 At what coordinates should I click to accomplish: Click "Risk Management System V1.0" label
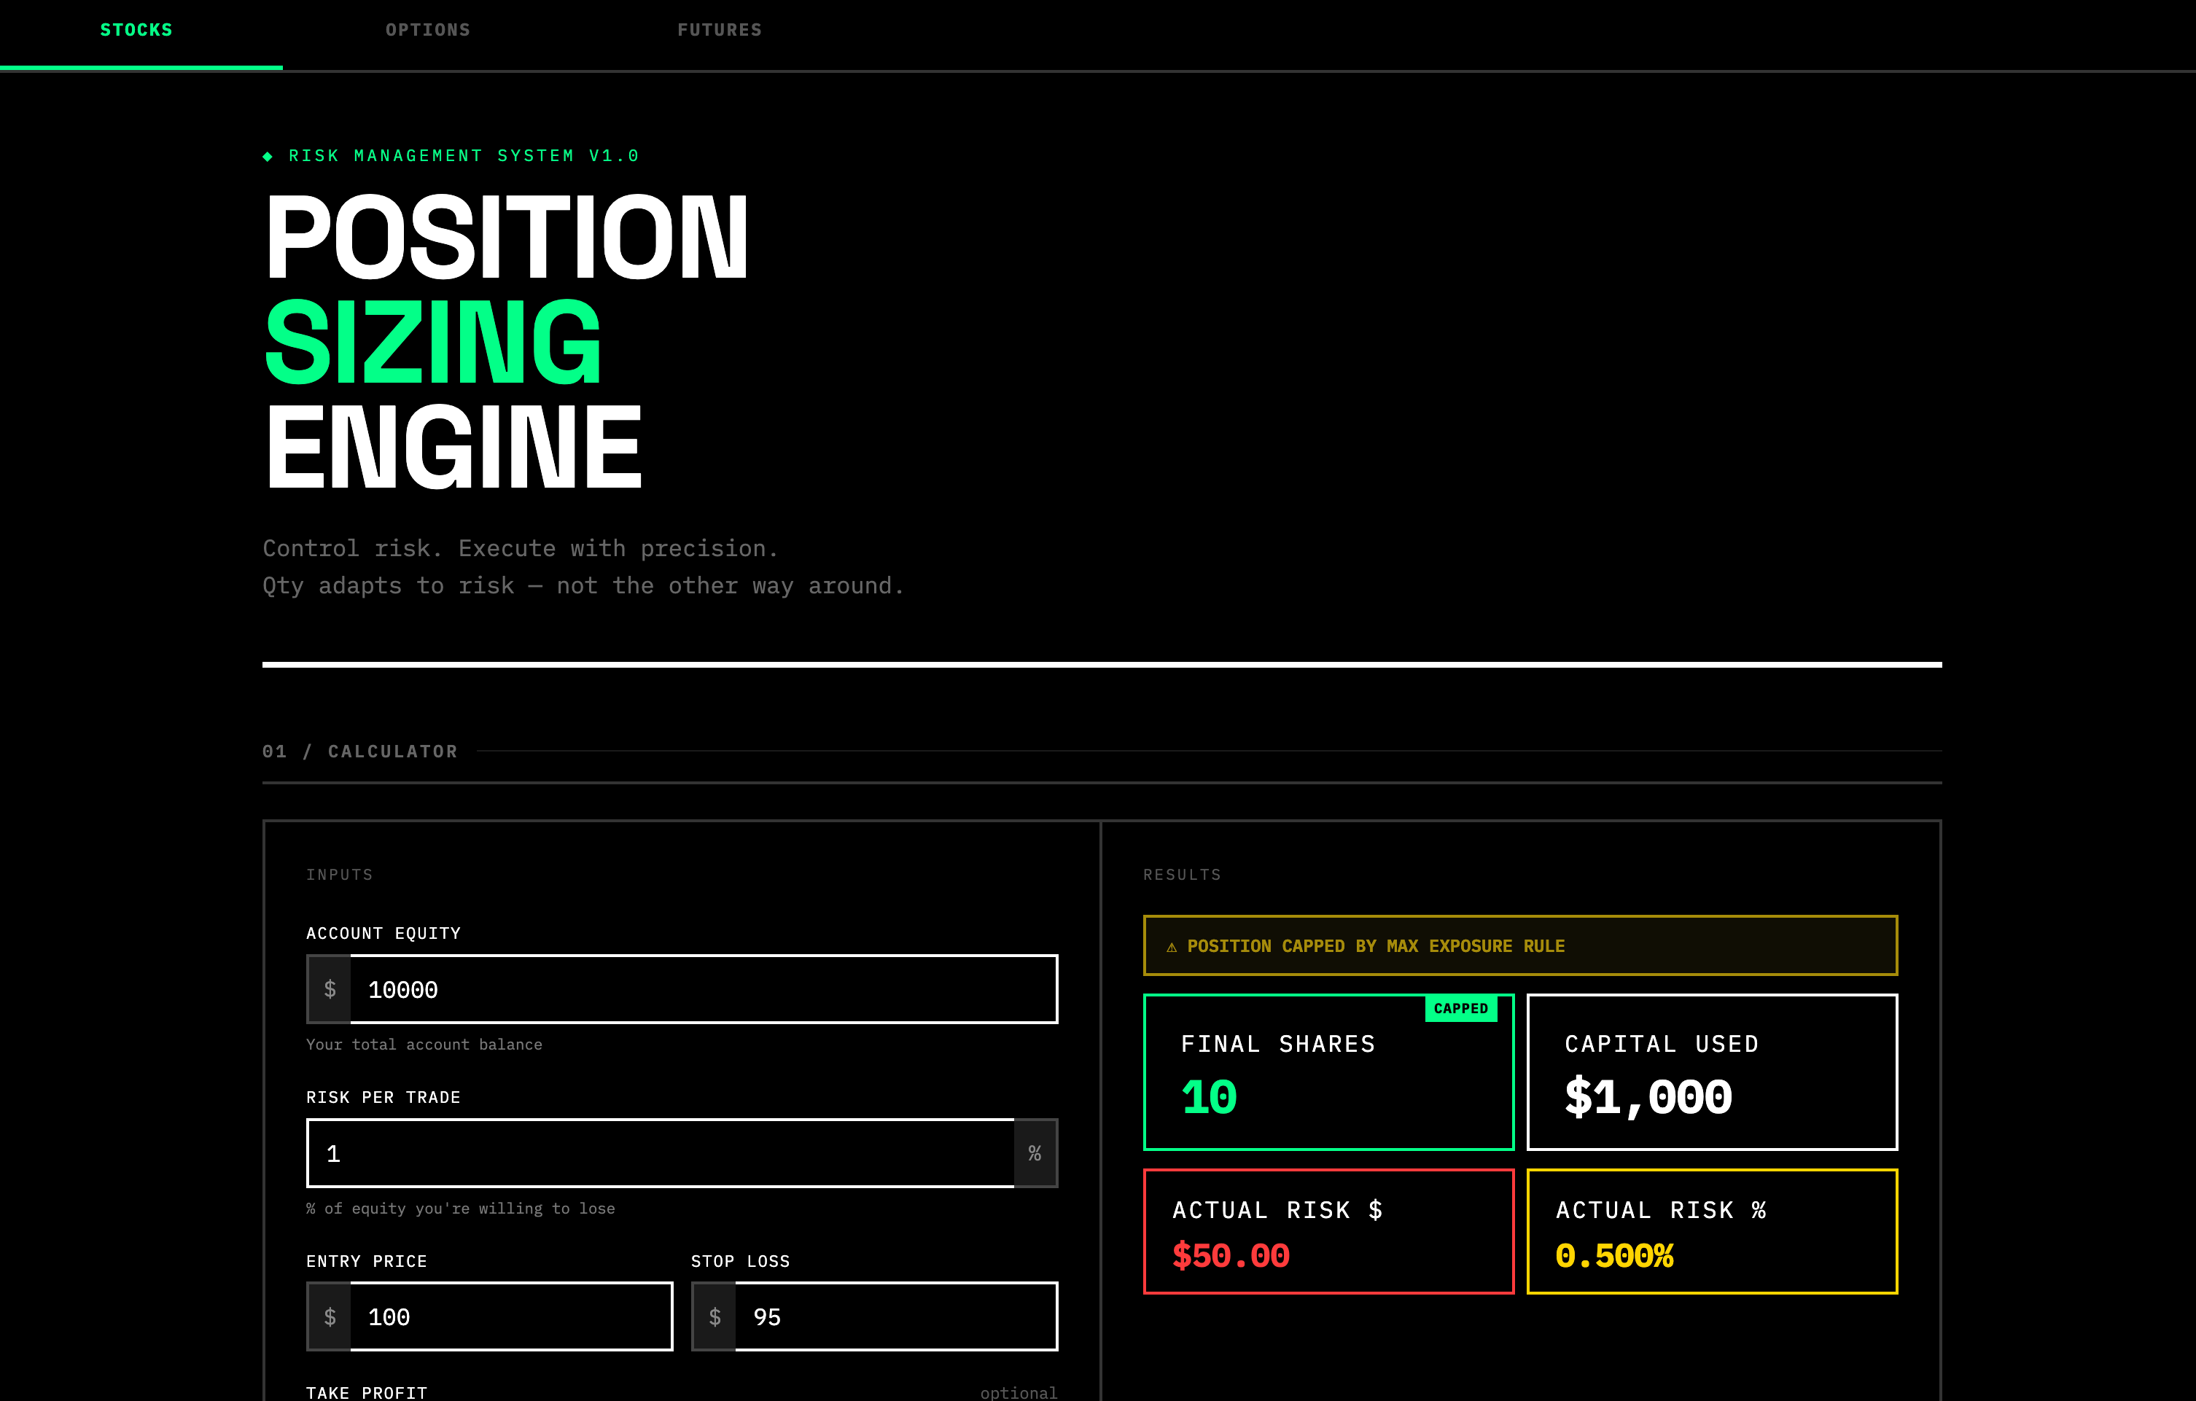pyautogui.click(x=464, y=156)
